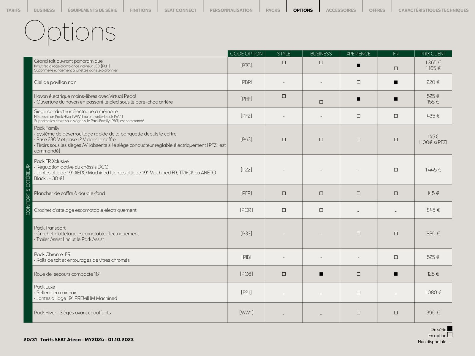Viewport: 475px width, 356px height.
Task: Open the OFFRES tab
Action: [377, 10]
